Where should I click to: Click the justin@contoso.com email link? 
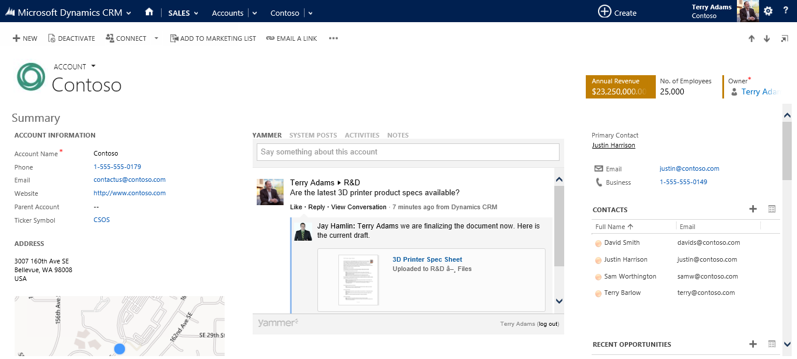point(690,168)
